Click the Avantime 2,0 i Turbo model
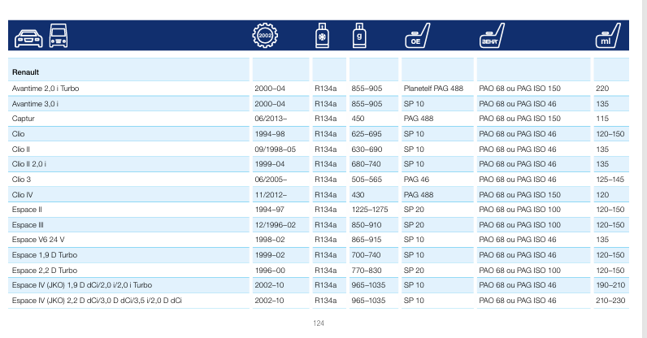 pos(46,88)
